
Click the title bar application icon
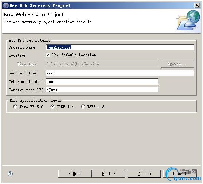6,5
